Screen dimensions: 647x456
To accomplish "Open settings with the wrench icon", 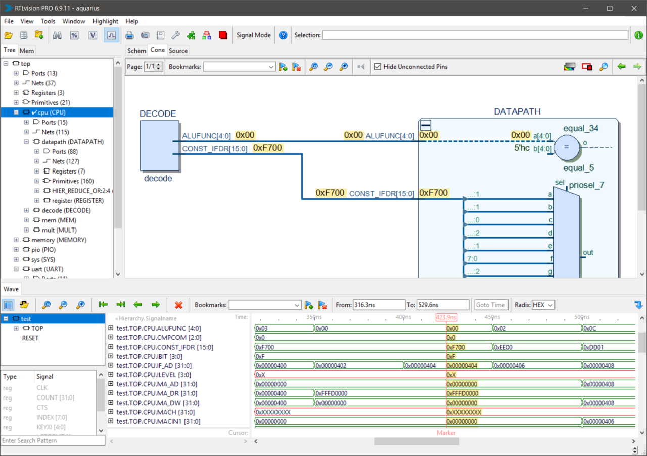I will pyautogui.click(x=175, y=35).
